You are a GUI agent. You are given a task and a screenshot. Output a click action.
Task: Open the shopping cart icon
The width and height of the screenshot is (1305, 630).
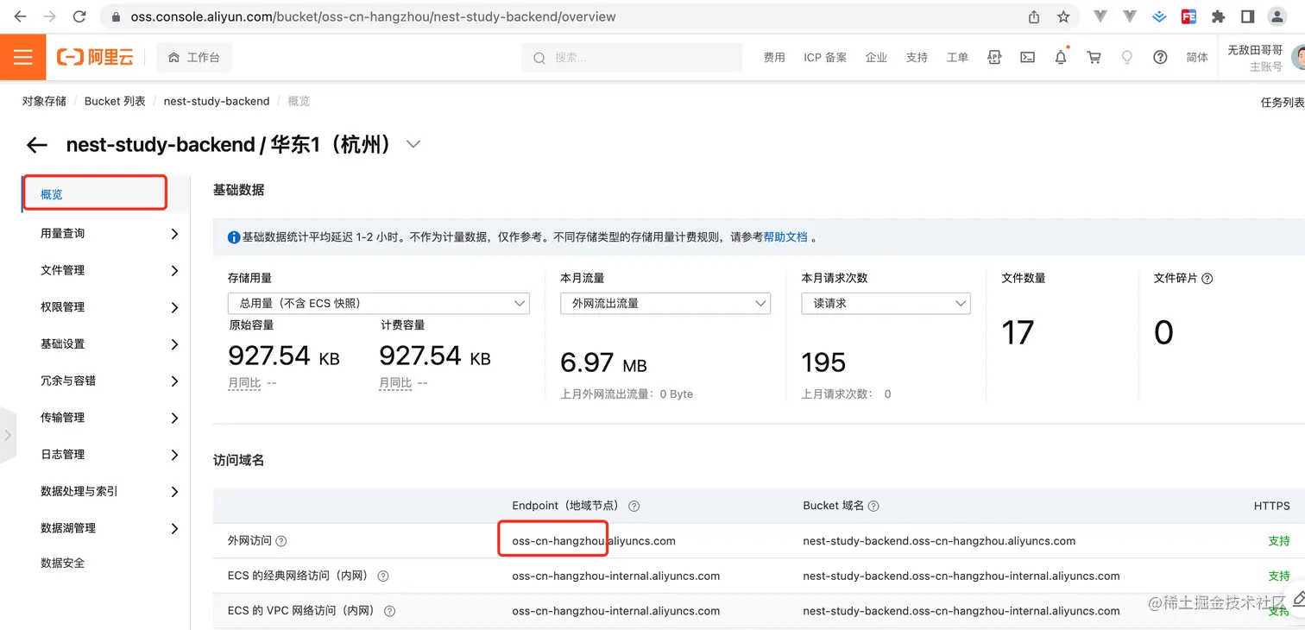(1094, 58)
